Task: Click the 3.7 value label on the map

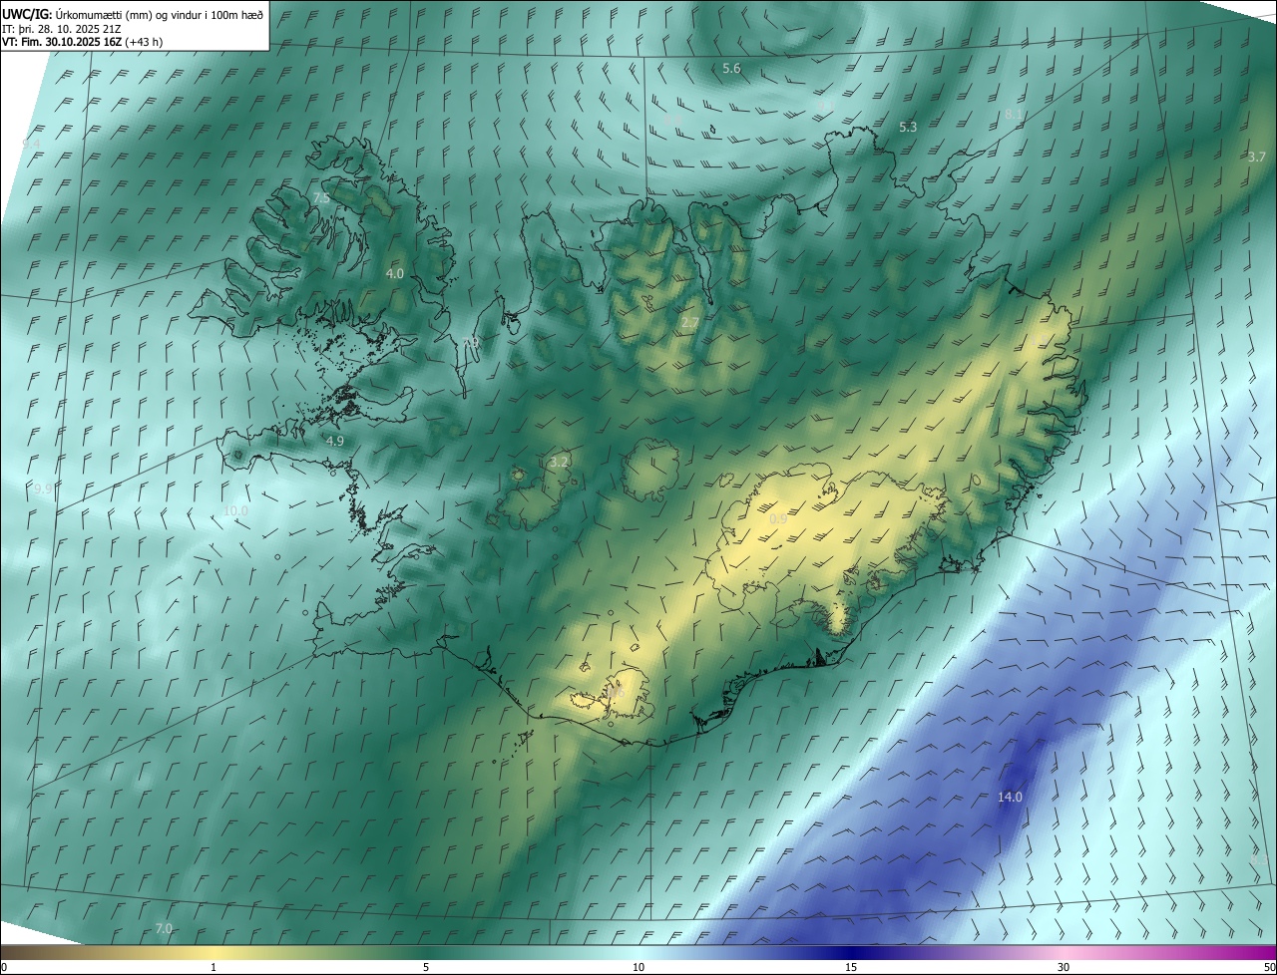Action: (1256, 158)
